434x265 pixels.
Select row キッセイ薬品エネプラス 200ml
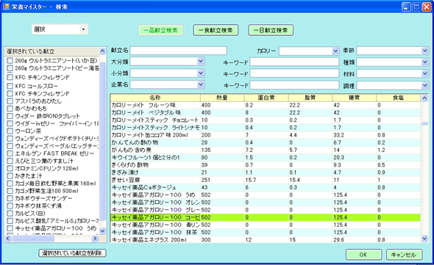266,239
